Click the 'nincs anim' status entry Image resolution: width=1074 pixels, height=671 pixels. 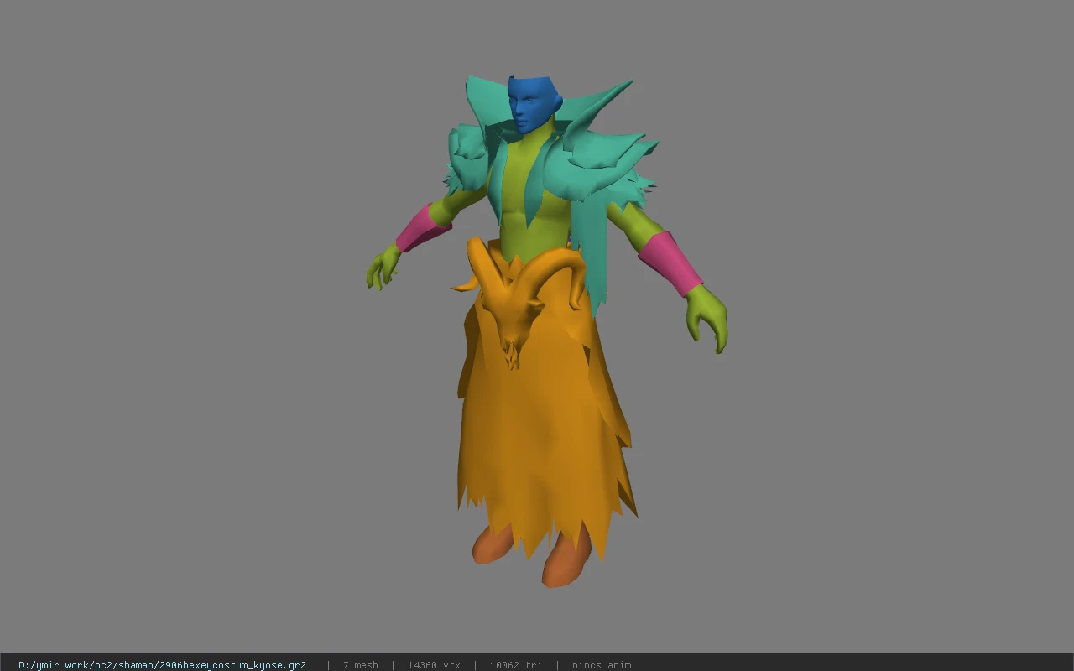602,665
